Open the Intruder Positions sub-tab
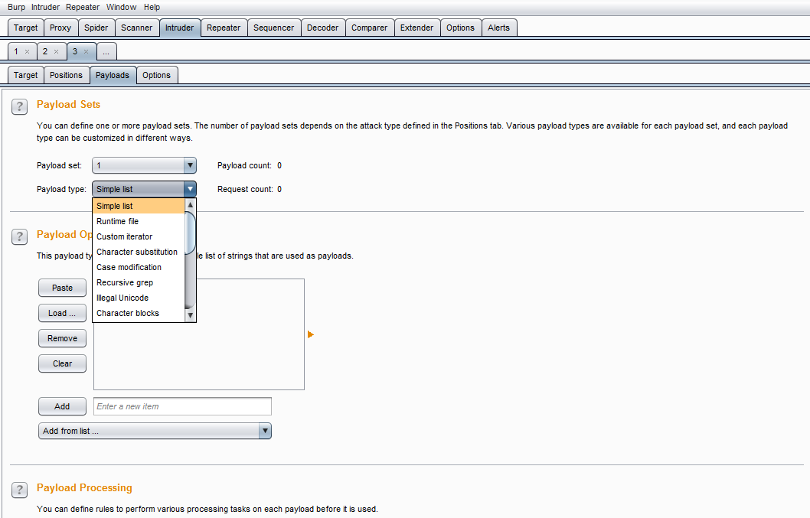Image resolution: width=810 pixels, height=518 pixels. point(66,76)
